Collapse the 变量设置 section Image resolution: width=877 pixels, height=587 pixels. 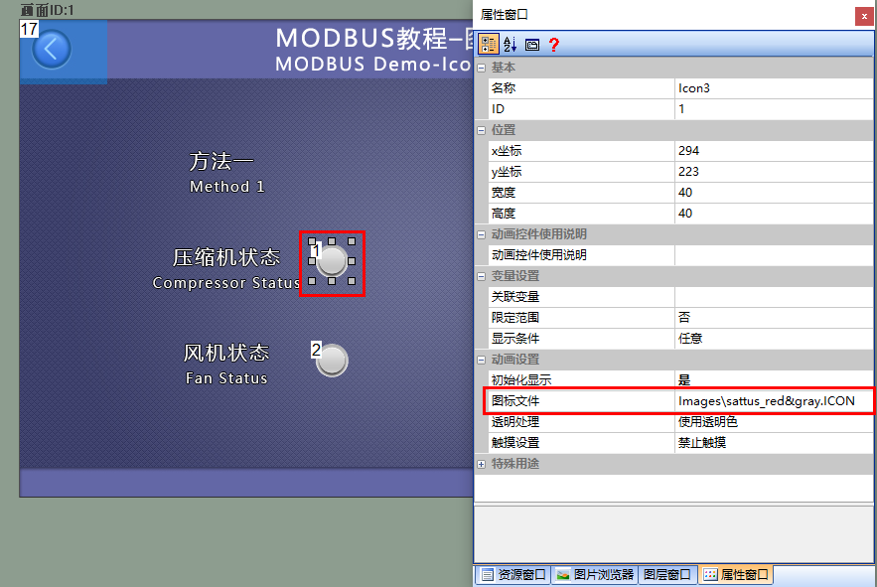481,276
